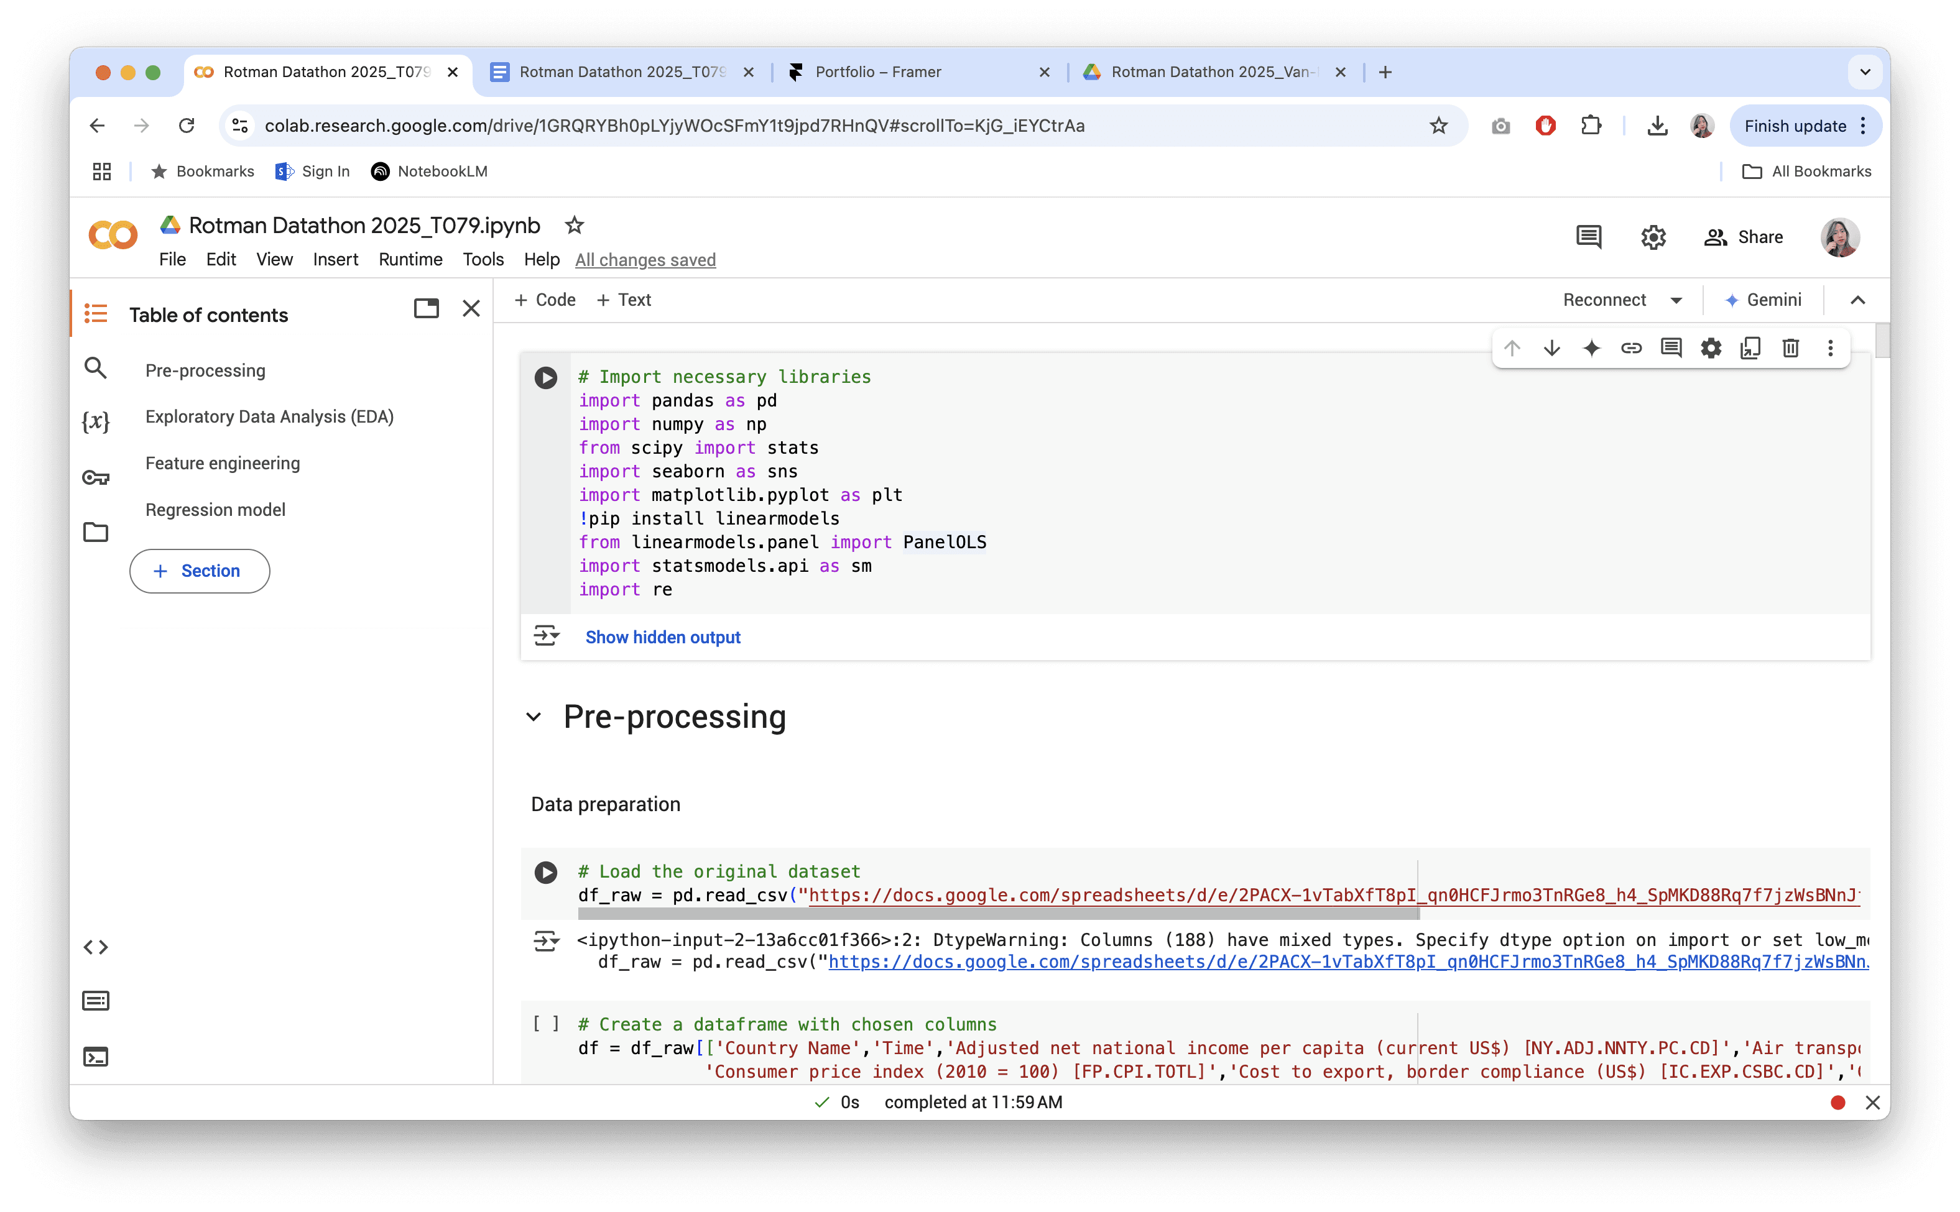This screenshot has width=1960, height=1212.
Task: Move cell down using arrow icon
Action: point(1551,348)
